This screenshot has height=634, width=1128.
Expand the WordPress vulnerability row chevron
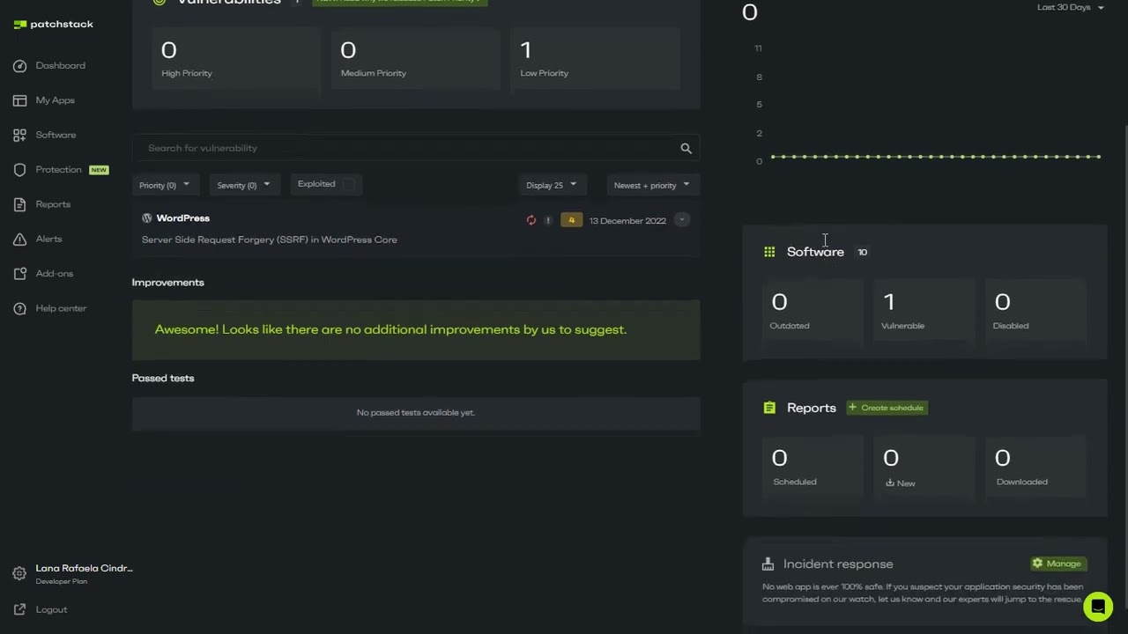tap(682, 219)
